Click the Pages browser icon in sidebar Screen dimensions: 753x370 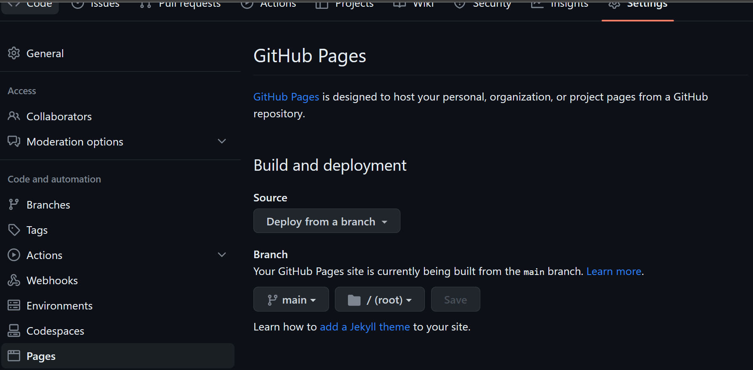pos(14,356)
